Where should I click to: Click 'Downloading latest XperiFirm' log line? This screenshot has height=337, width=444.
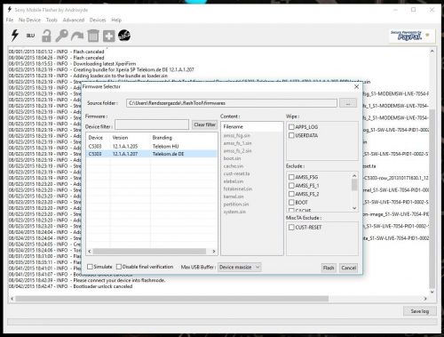point(105,64)
